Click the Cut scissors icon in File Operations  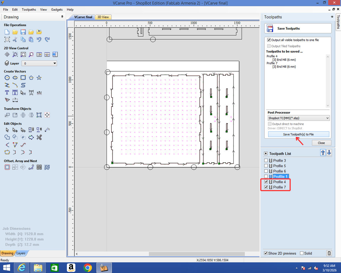(x=15, y=39)
